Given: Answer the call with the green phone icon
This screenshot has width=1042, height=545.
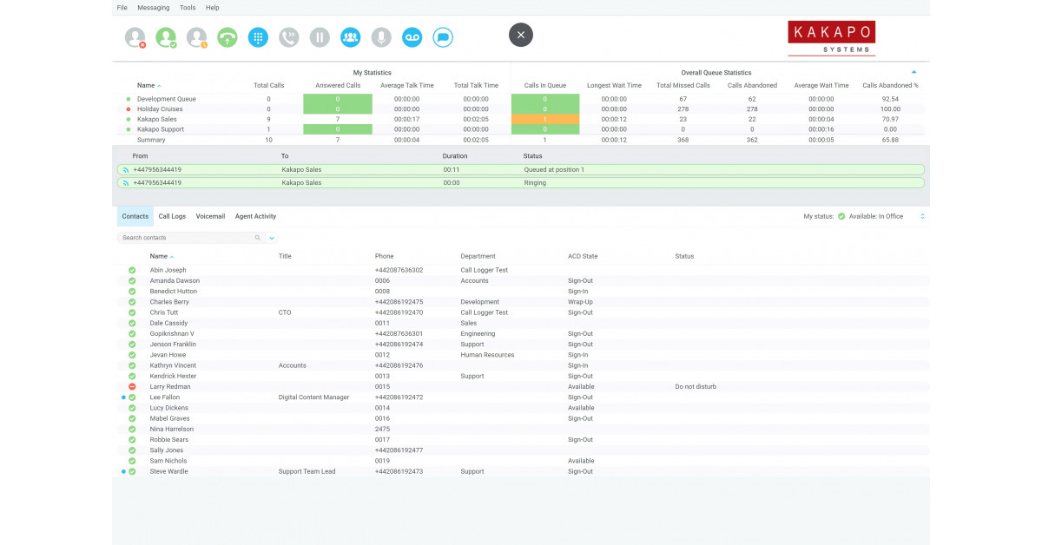Looking at the screenshot, I should coord(227,37).
